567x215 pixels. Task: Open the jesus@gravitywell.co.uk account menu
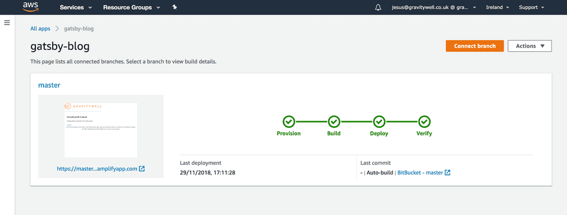(434, 7)
